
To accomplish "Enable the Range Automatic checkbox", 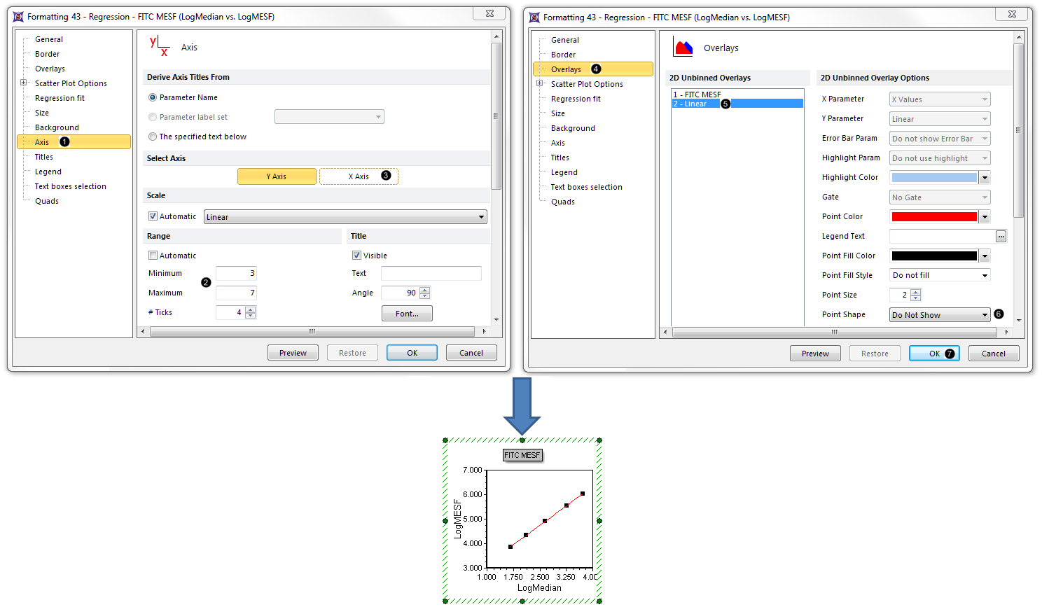I will point(153,256).
